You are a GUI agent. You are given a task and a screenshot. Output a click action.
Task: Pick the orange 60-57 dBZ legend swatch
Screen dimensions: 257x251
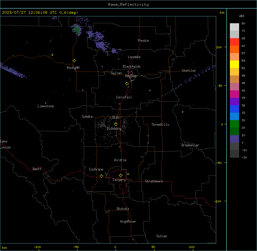click(x=234, y=49)
